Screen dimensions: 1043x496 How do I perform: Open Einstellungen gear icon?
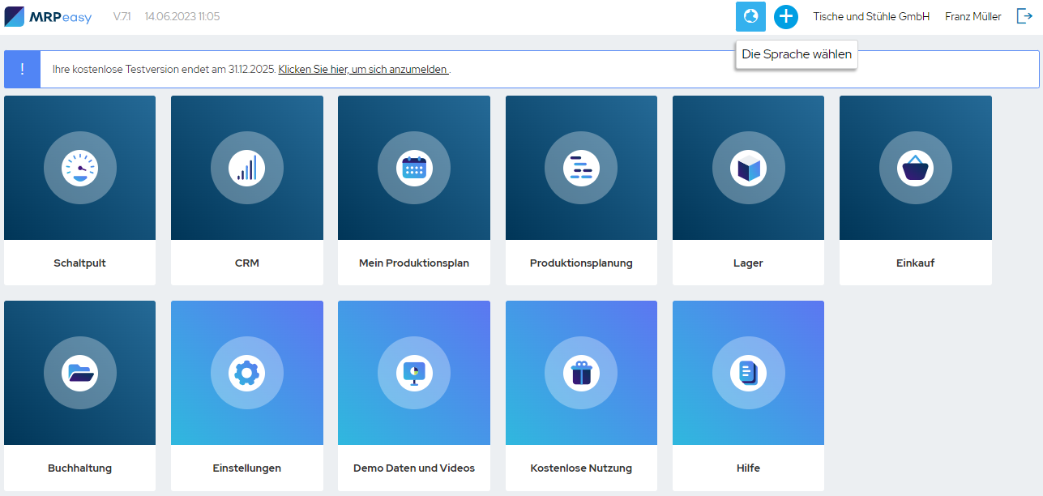[246, 373]
